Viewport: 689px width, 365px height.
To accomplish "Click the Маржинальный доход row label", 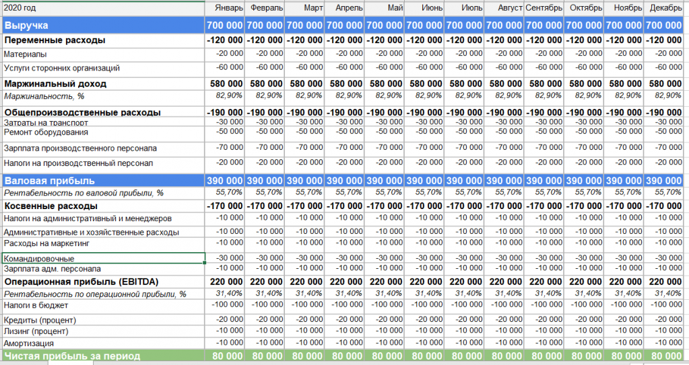I will (55, 84).
